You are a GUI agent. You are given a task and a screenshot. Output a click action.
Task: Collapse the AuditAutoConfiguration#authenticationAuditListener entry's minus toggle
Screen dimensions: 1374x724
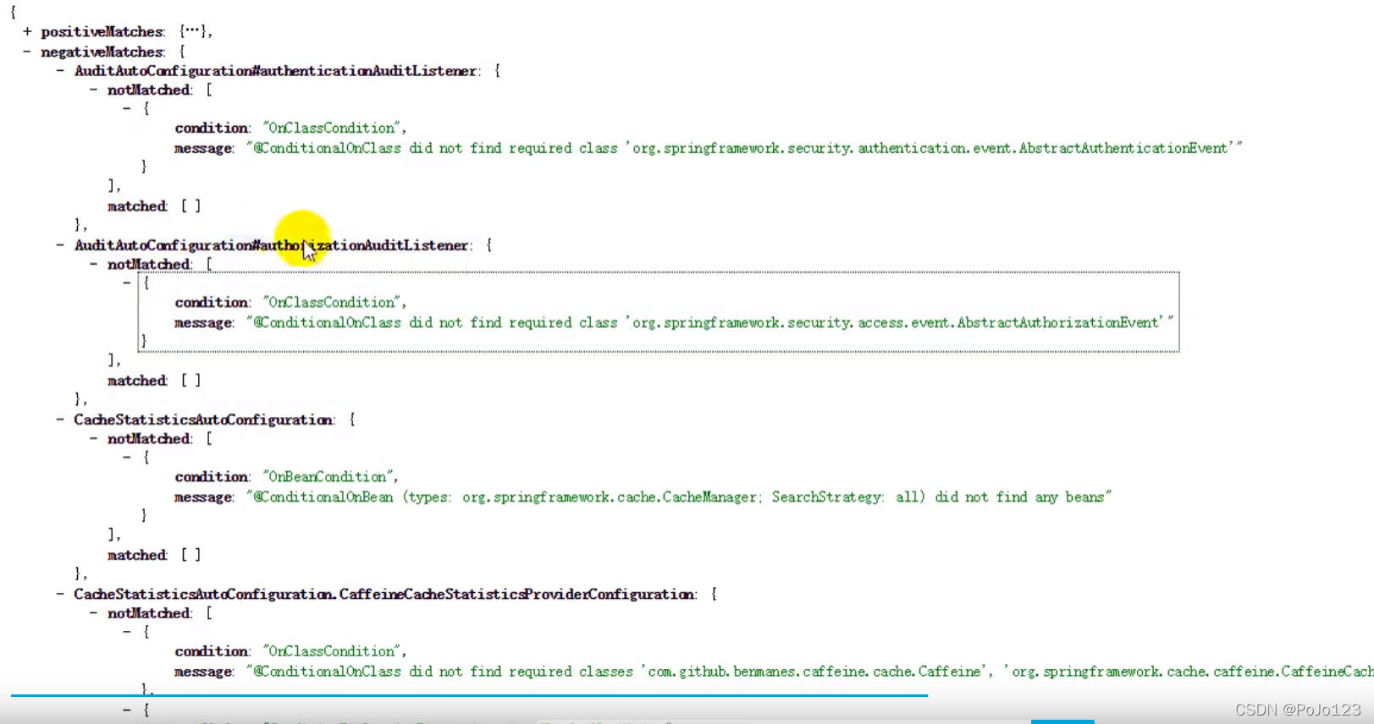[x=60, y=71]
